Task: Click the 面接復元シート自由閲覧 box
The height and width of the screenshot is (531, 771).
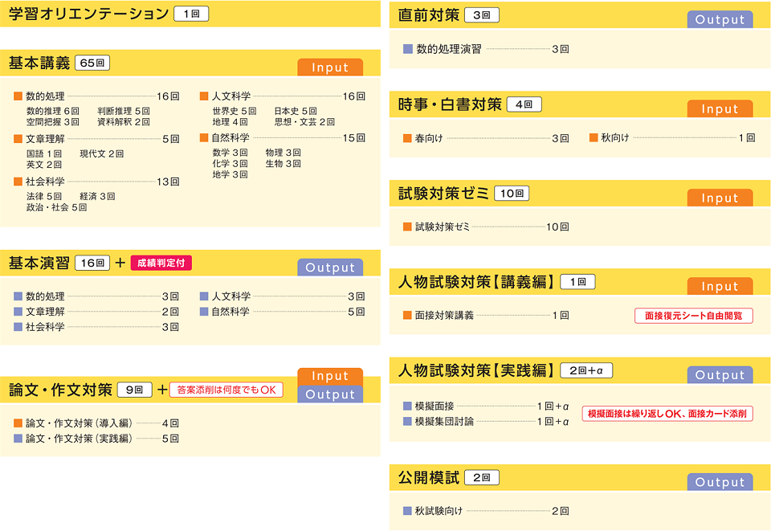Action: click(x=693, y=316)
